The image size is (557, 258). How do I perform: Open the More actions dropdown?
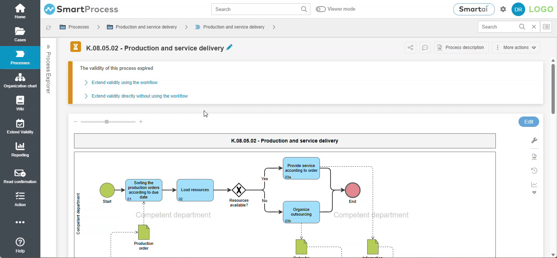point(516,48)
